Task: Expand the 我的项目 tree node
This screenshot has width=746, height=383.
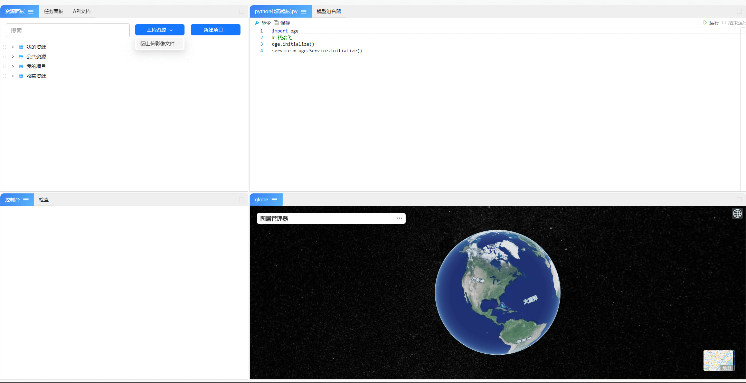Action: [x=13, y=66]
